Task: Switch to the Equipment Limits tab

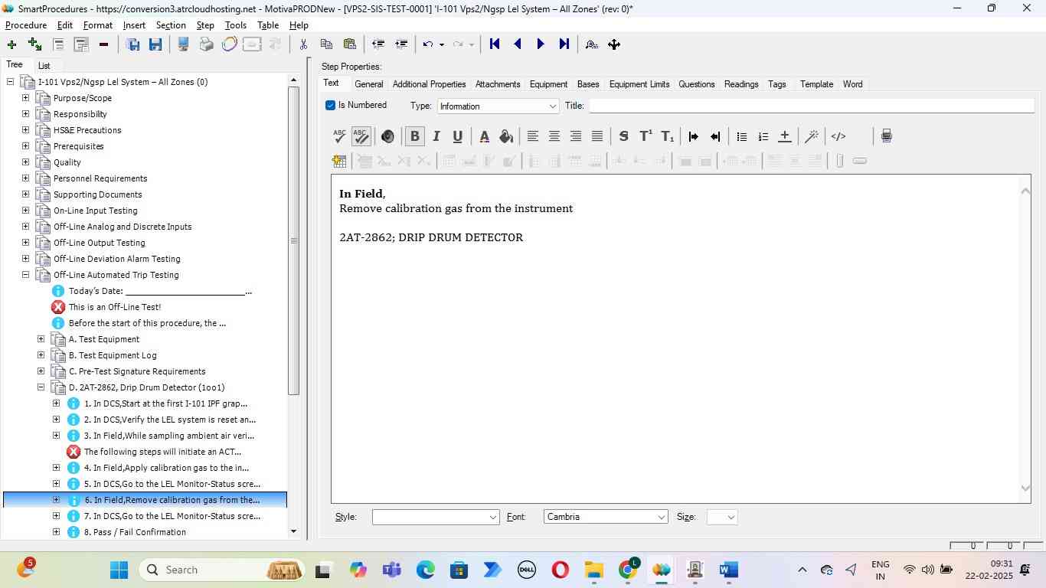Action: (x=639, y=84)
